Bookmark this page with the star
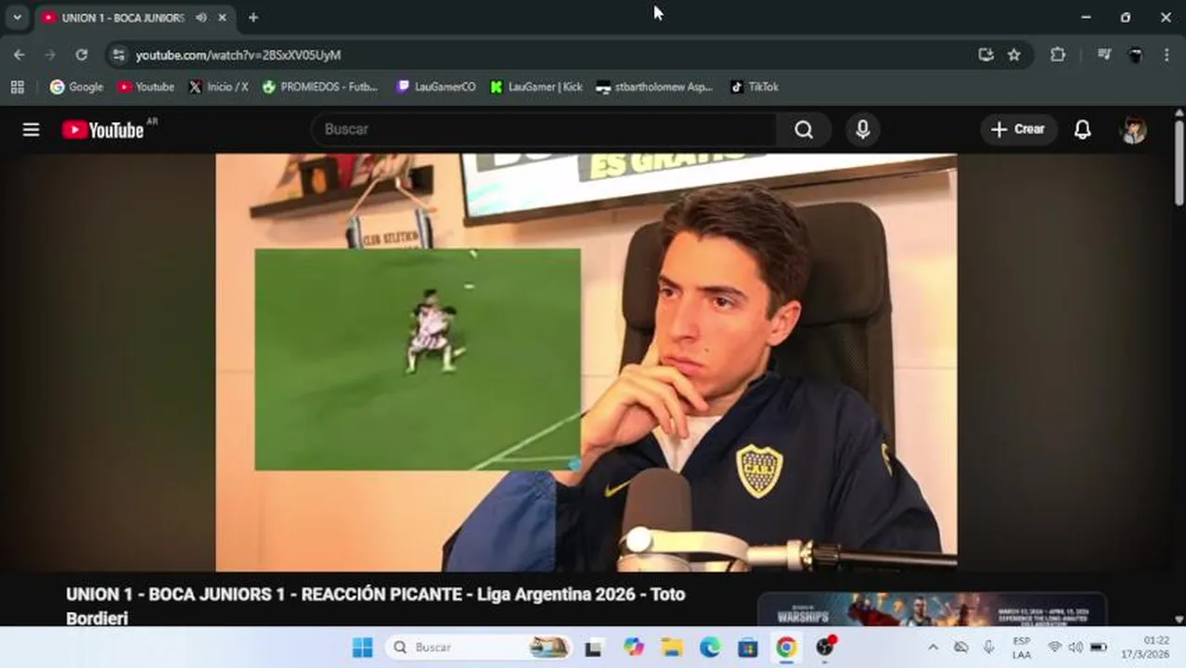 [x=1014, y=55]
